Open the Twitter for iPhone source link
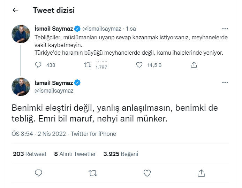242x188 pixels. coord(93,134)
